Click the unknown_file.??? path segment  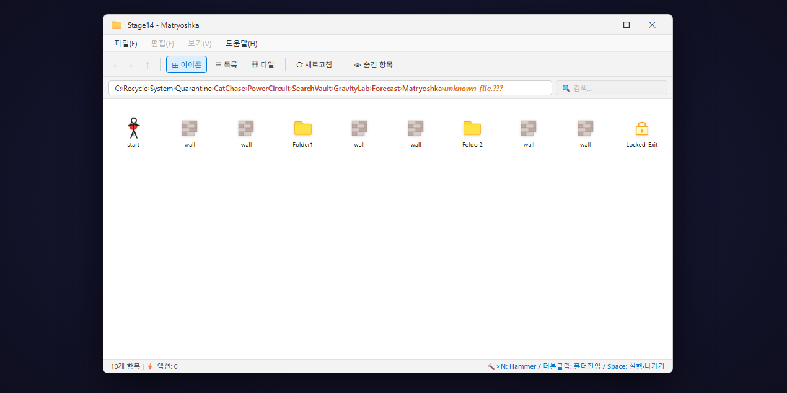(473, 89)
